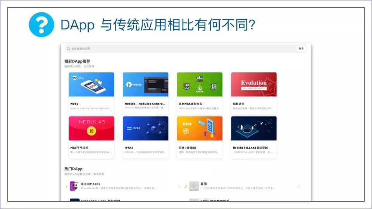This screenshot has width=372, height=209.
Task: Click the search button at bar's right end
Action: point(301,49)
